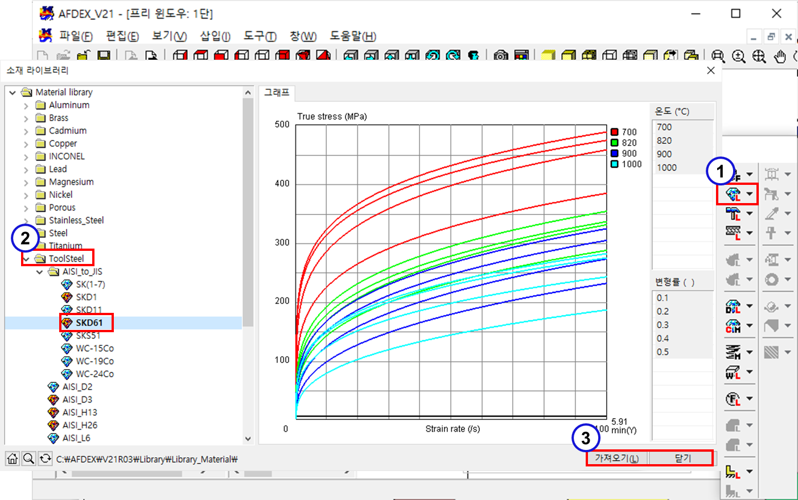Select the SKD61 material in tree

point(89,323)
